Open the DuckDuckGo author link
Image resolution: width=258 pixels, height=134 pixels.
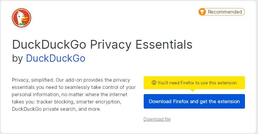(x=55, y=58)
